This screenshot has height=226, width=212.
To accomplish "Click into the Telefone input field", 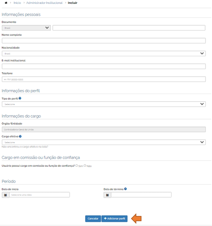I will click(x=104, y=79).
